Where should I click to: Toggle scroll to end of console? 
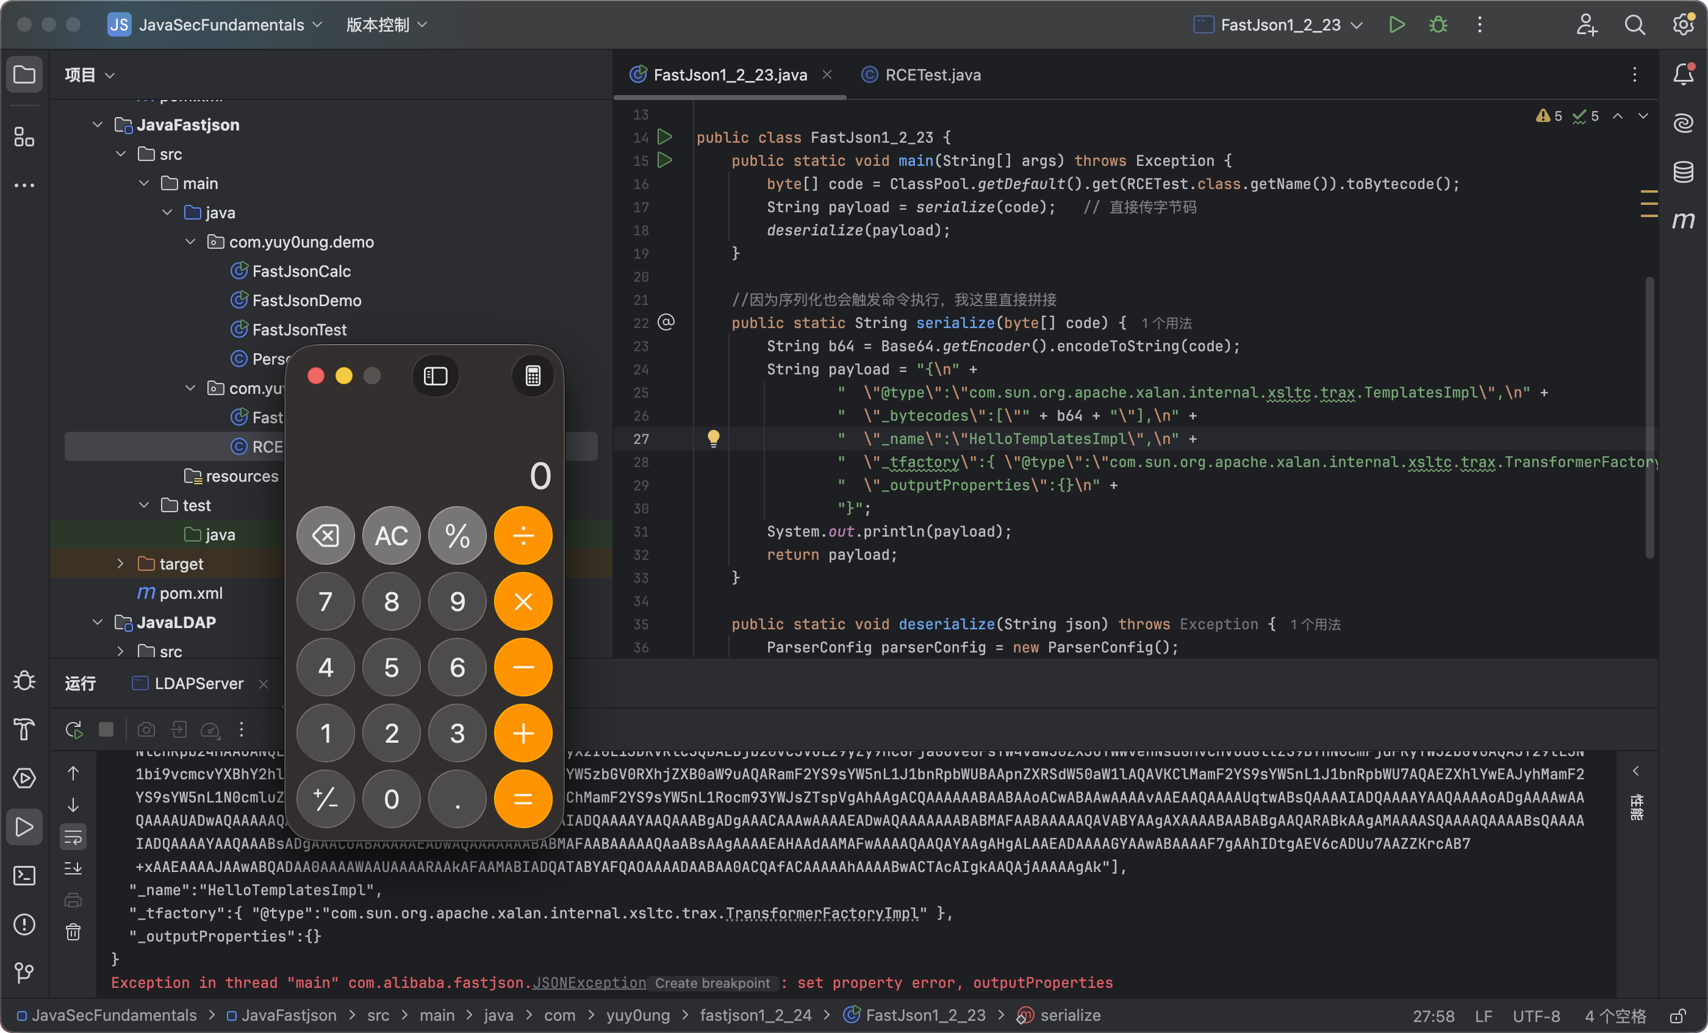point(73,868)
